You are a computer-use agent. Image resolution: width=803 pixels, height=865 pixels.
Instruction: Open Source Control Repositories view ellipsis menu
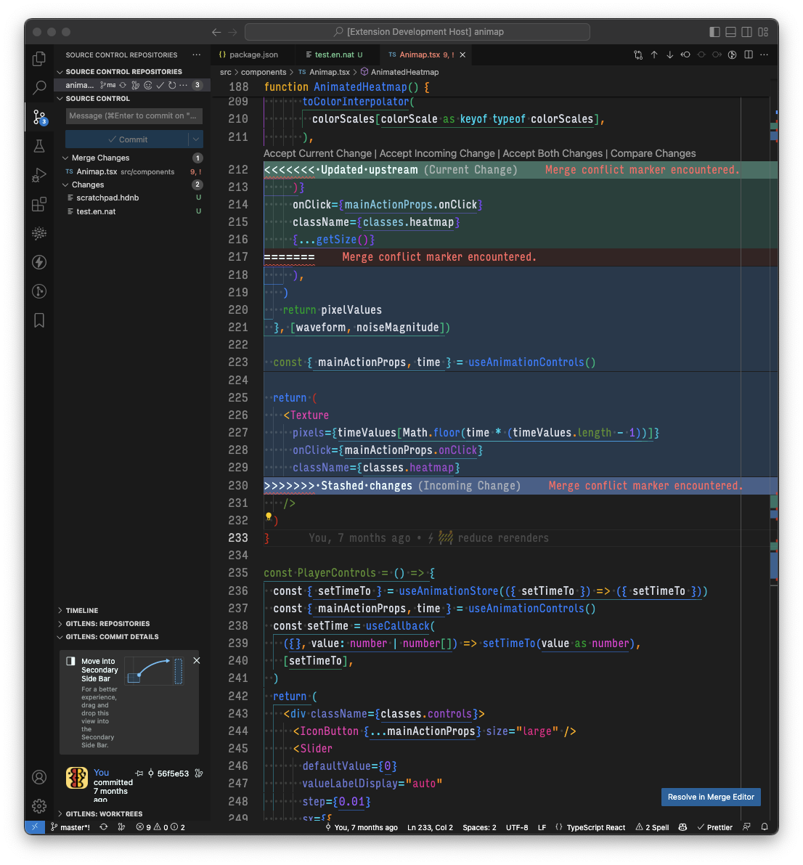coord(196,54)
